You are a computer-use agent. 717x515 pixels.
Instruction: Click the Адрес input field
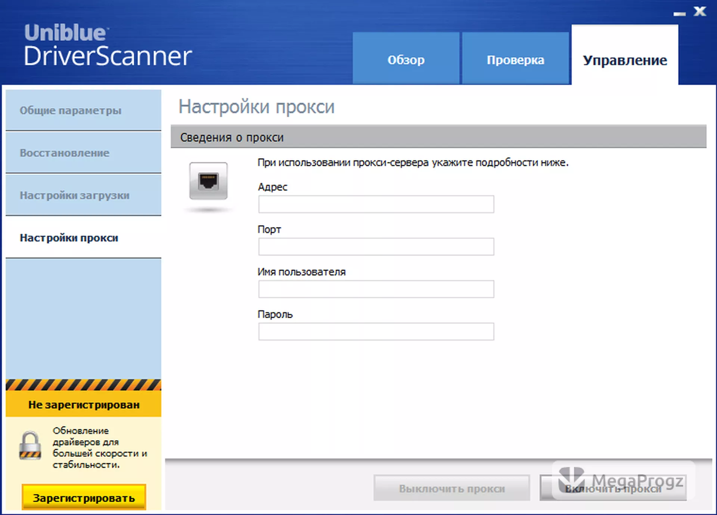(x=376, y=204)
